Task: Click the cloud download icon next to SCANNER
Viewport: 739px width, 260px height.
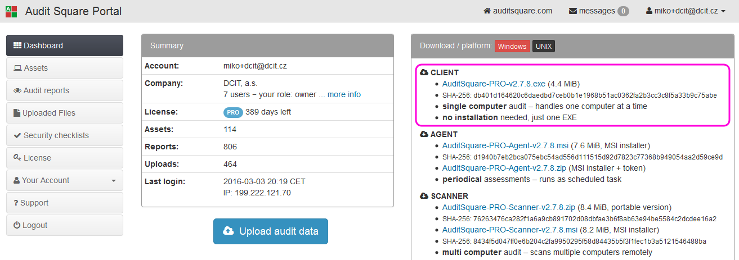Action: (x=424, y=196)
